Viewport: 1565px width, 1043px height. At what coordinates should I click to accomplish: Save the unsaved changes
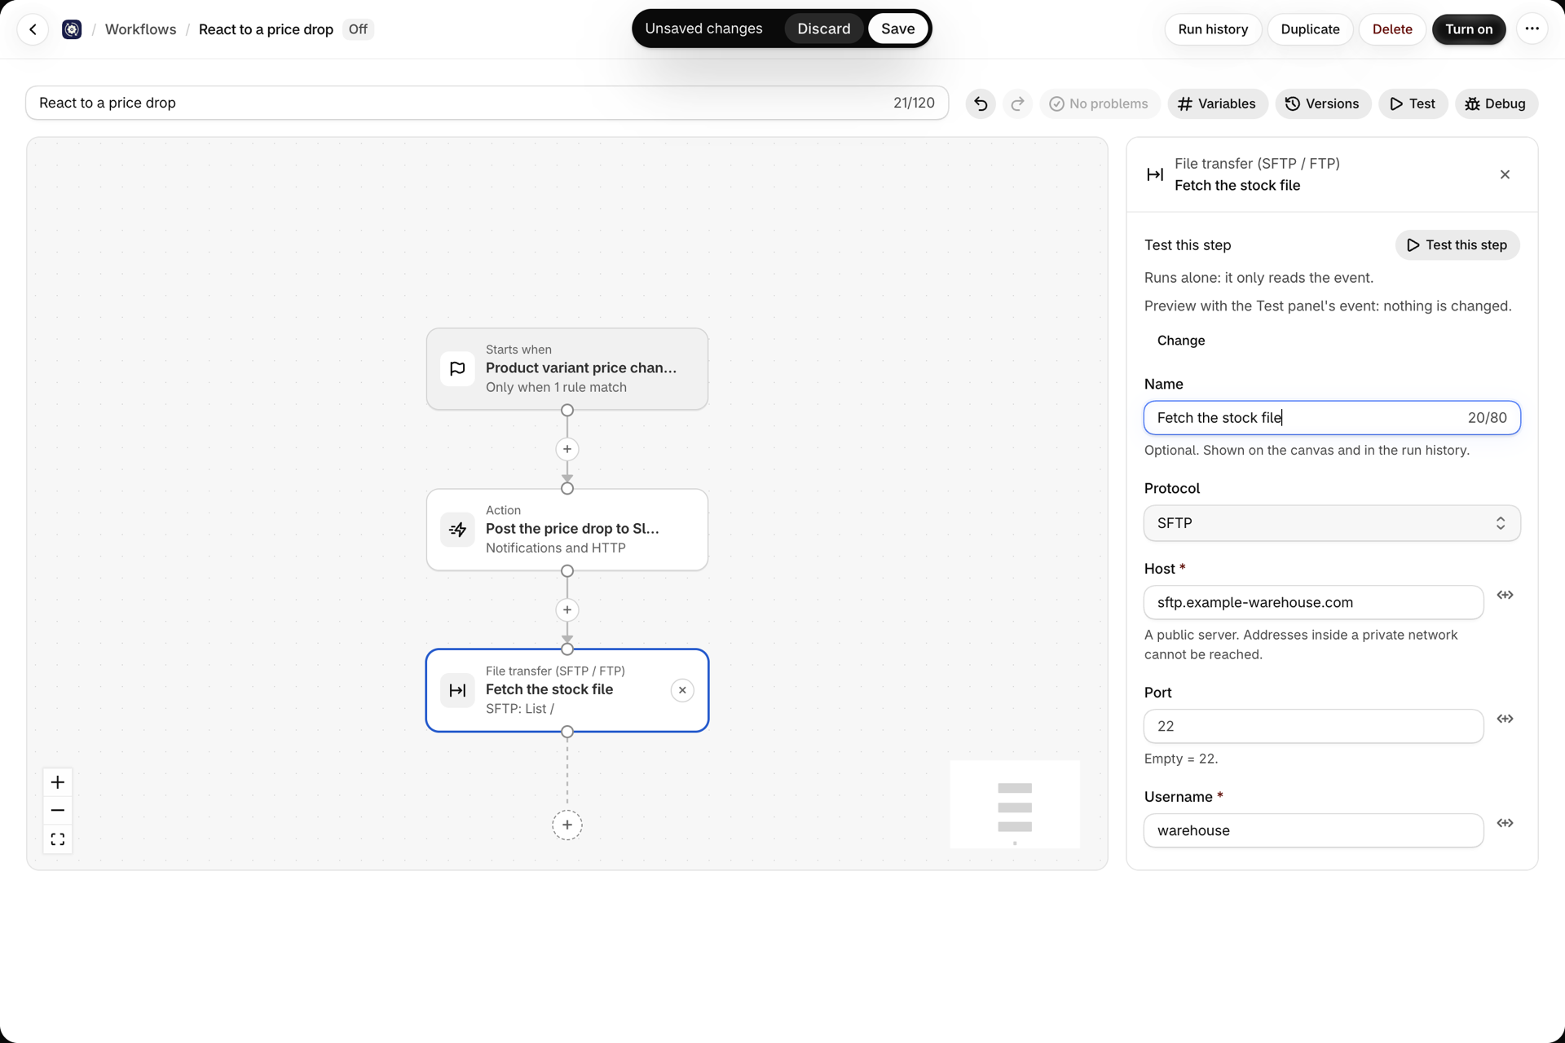click(897, 29)
